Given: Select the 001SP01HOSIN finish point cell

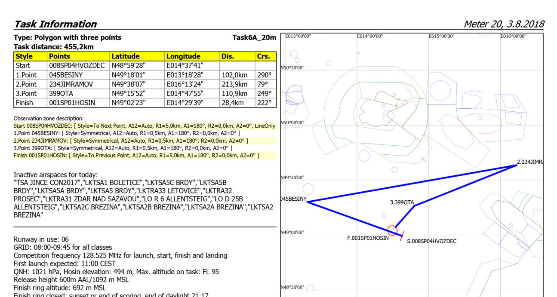Looking at the screenshot, I should (72, 103).
